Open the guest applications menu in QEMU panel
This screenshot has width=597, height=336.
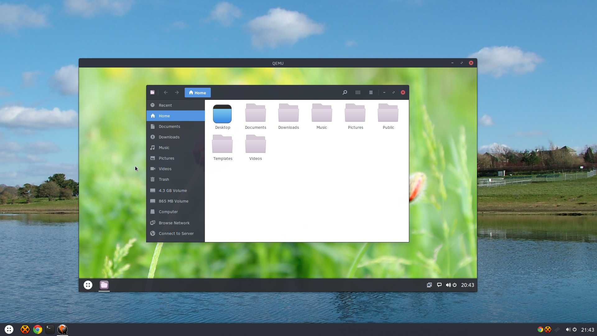click(88, 285)
